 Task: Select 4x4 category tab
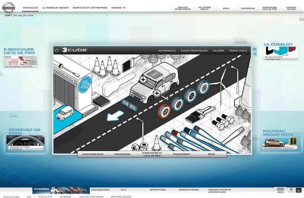click(x=123, y=190)
